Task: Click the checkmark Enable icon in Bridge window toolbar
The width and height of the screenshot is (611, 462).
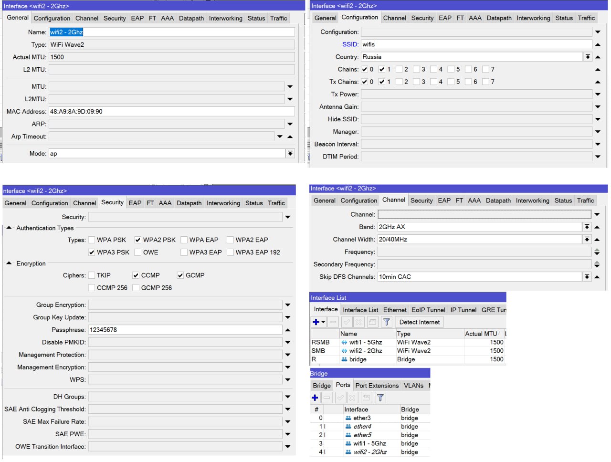Action: (x=340, y=398)
